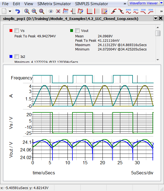Click the red Vs color swatch
Image resolution: width=164 pixels, height=191 pixels.
point(11,31)
